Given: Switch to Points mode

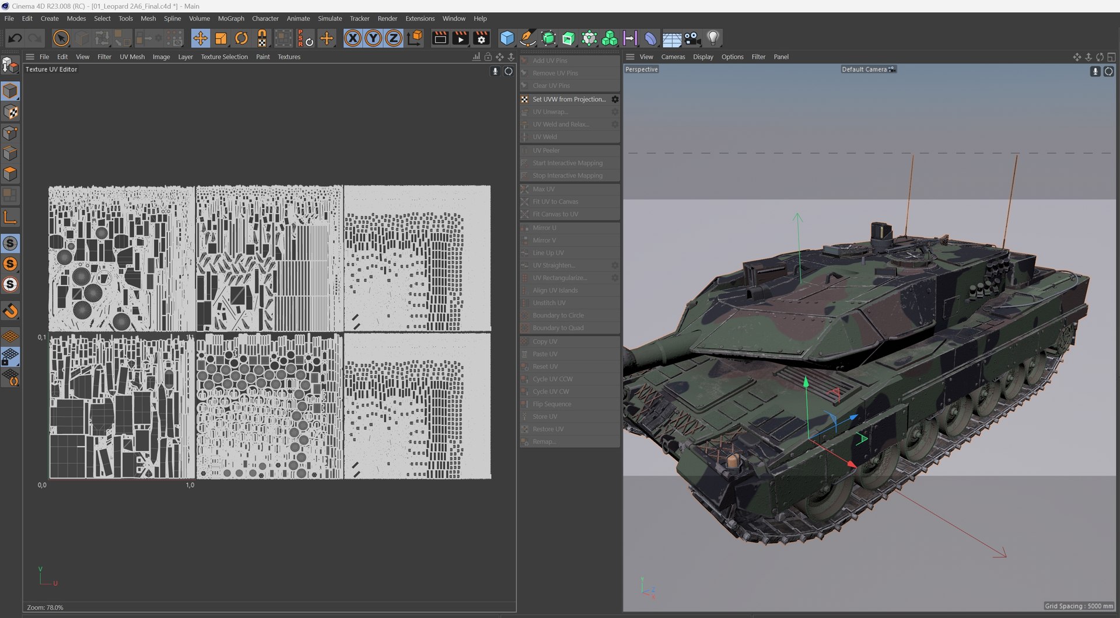Looking at the screenshot, I should pyautogui.click(x=10, y=133).
